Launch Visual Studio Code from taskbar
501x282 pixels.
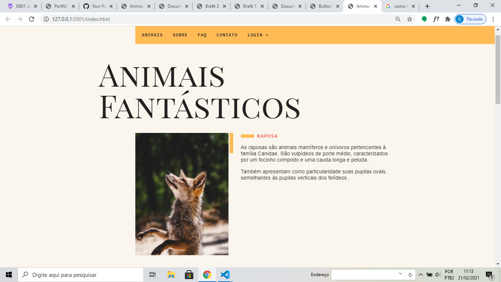click(225, 275)
